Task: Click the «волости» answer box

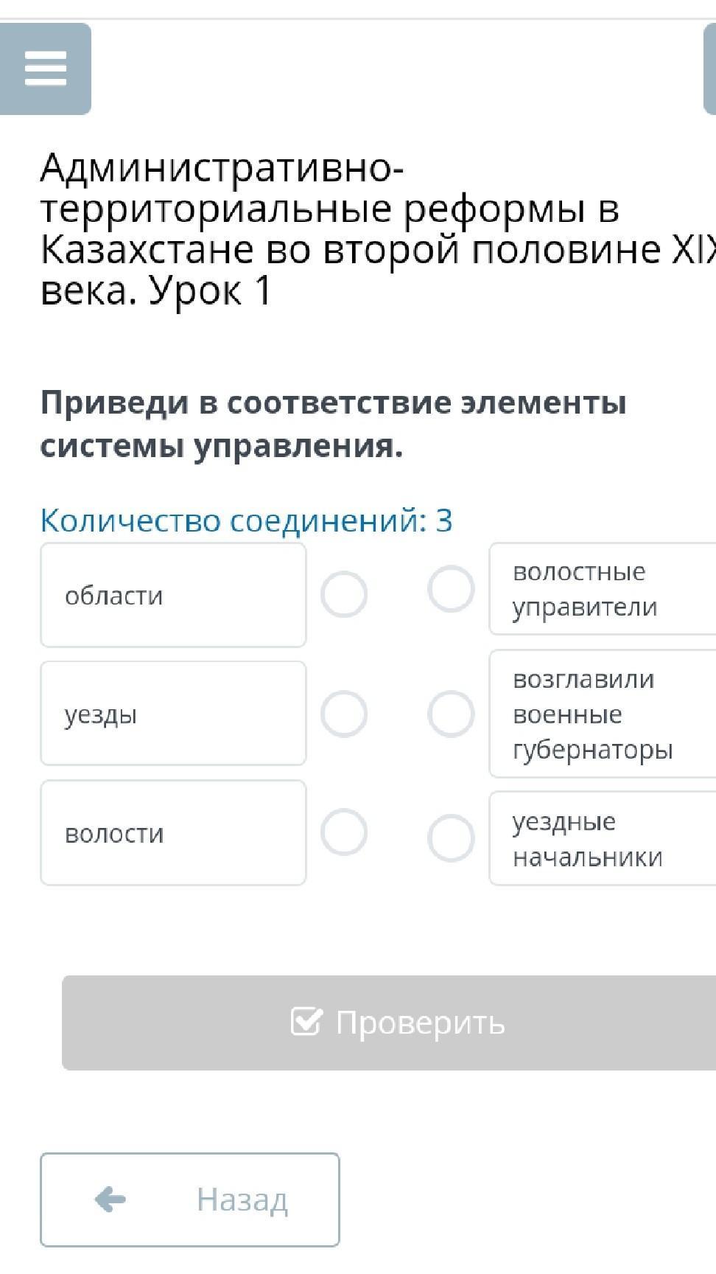Action: point(173,833)
